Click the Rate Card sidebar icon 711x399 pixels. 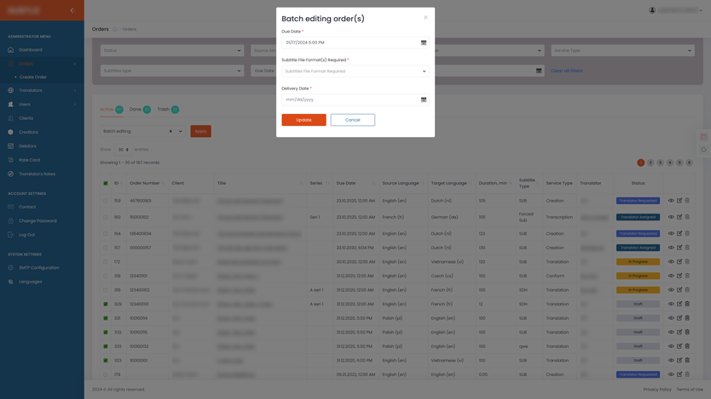(11, 160)
